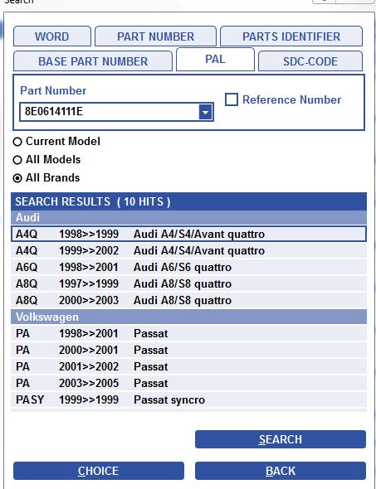Open the SDC-CODE tab
Viewport: 376px width, 489px height.
310,61
